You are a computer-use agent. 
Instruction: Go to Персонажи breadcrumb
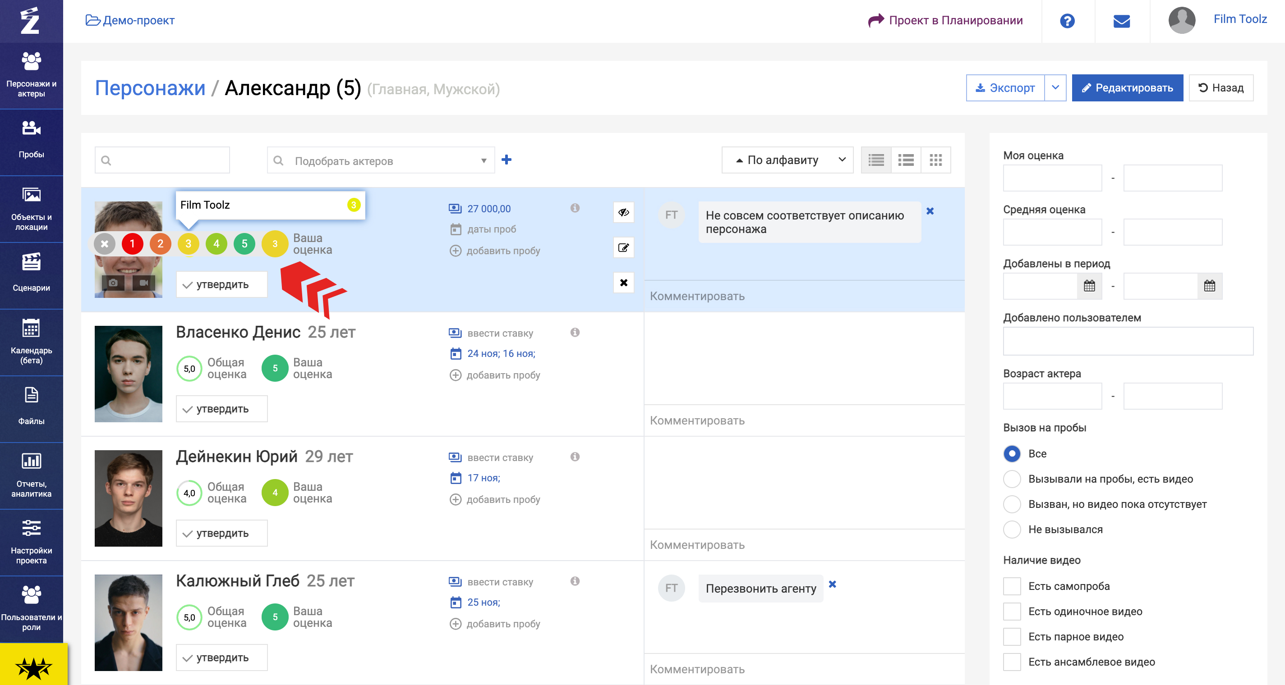tap(150, 88)
